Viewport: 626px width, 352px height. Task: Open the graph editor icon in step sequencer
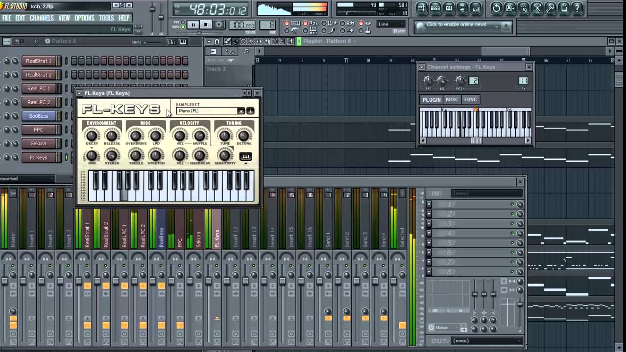coord(171,42)
